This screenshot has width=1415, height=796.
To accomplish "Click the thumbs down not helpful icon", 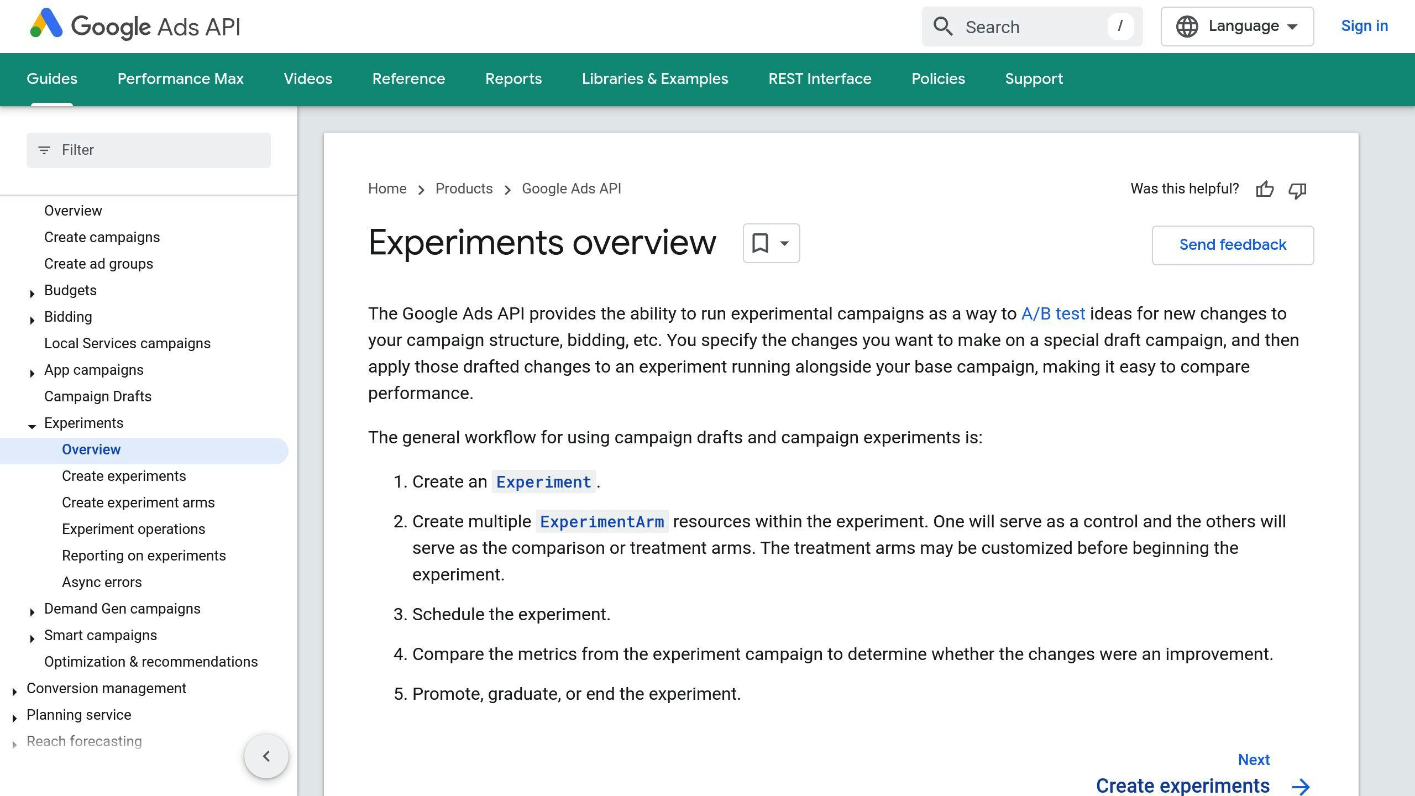I will 1297,190.
